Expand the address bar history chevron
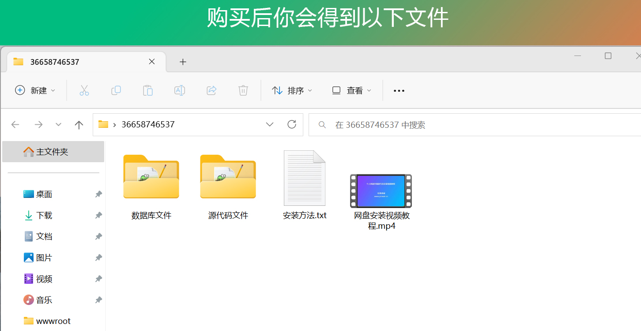Image resolution: width=641 pixels, height=331 pixels. pyautogui.click(x=270, y=124)
